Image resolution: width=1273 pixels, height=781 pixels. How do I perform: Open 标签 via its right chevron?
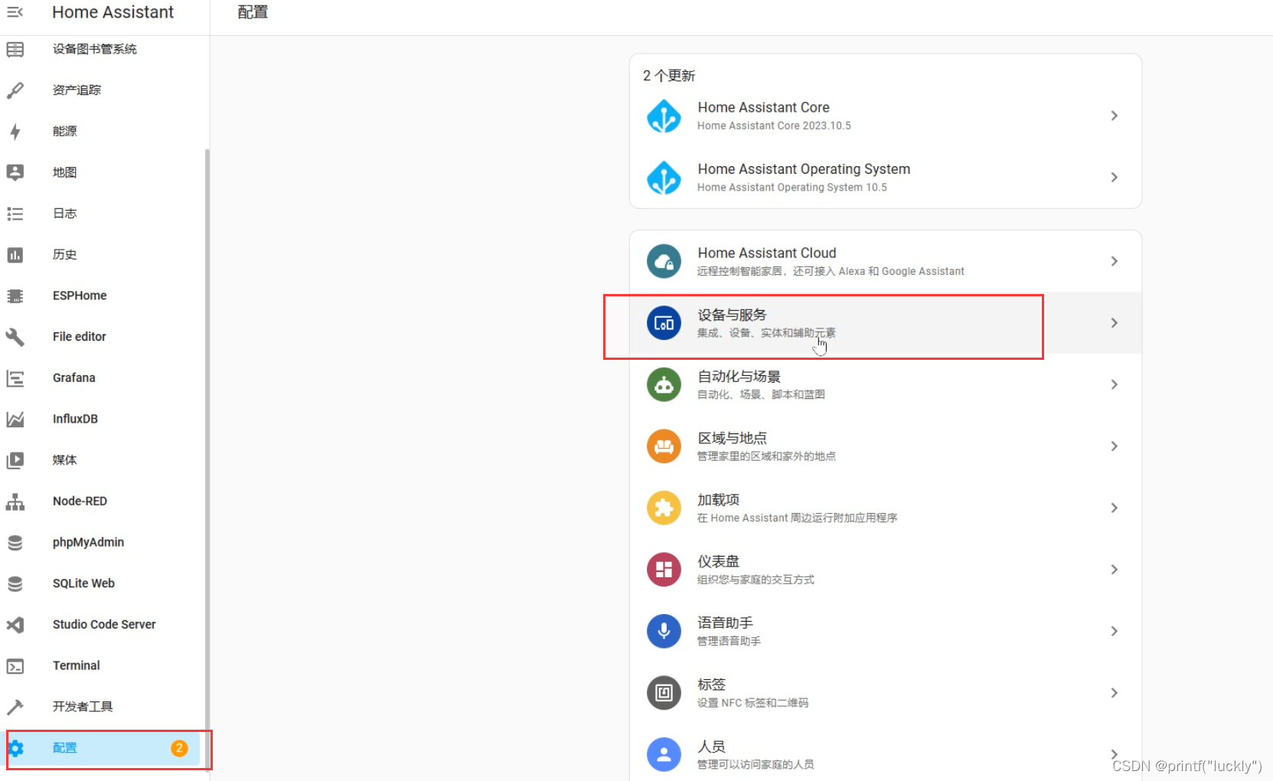(x=1115, y=693)
